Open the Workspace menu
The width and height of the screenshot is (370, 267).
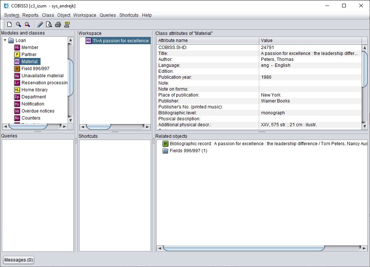coord(85,15)
